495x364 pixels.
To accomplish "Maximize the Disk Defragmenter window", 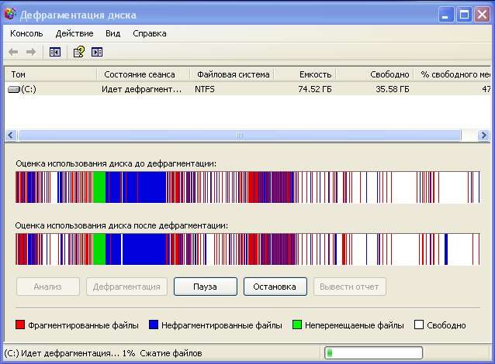I will pyautogui.click(x=464, y=15).
